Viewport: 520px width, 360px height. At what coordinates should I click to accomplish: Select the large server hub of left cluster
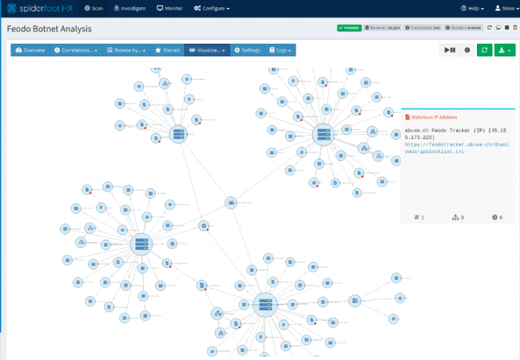click(142, 244)
